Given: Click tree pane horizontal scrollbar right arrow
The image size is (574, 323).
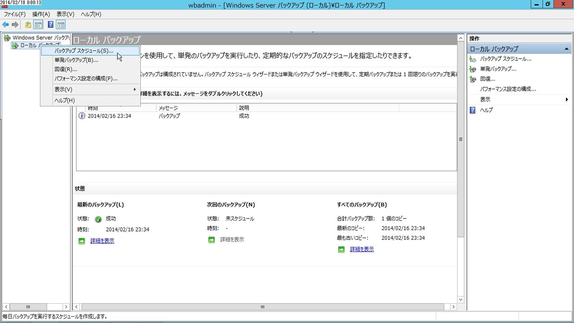Looking at the screenshot, I should (66, 307).
